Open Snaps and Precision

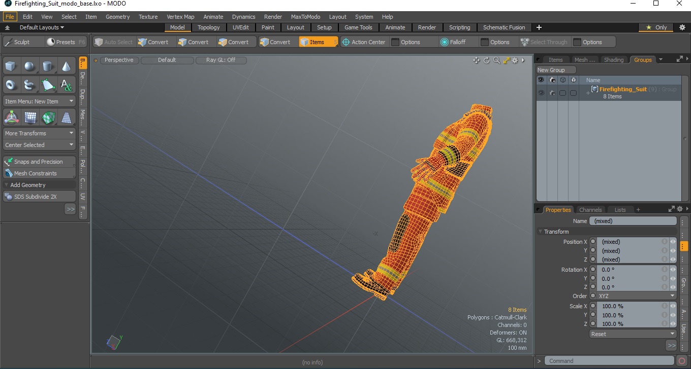click(x=39, y=162)
